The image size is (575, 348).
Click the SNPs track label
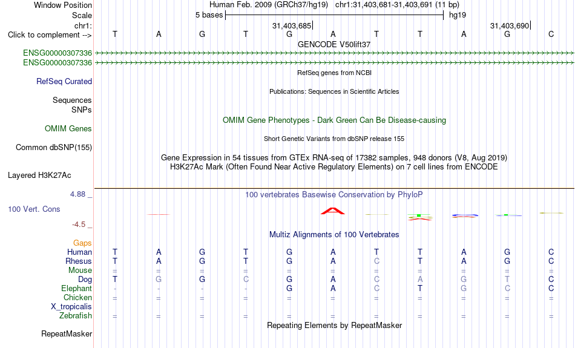point(82,110)
